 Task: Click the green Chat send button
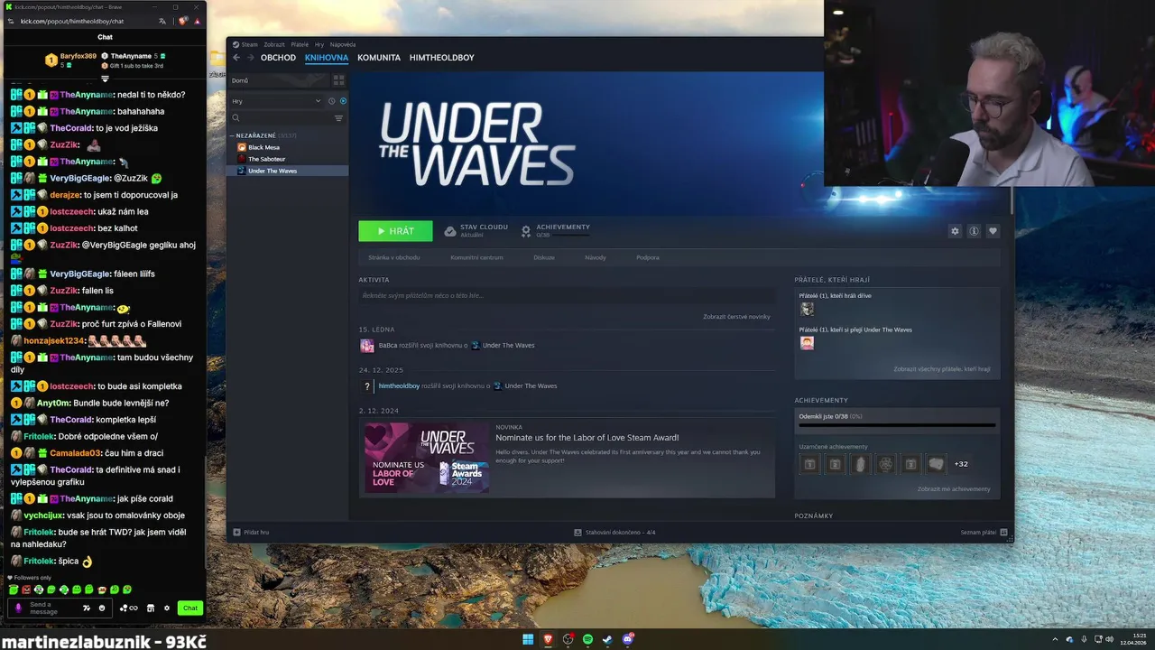coord(190,608)
